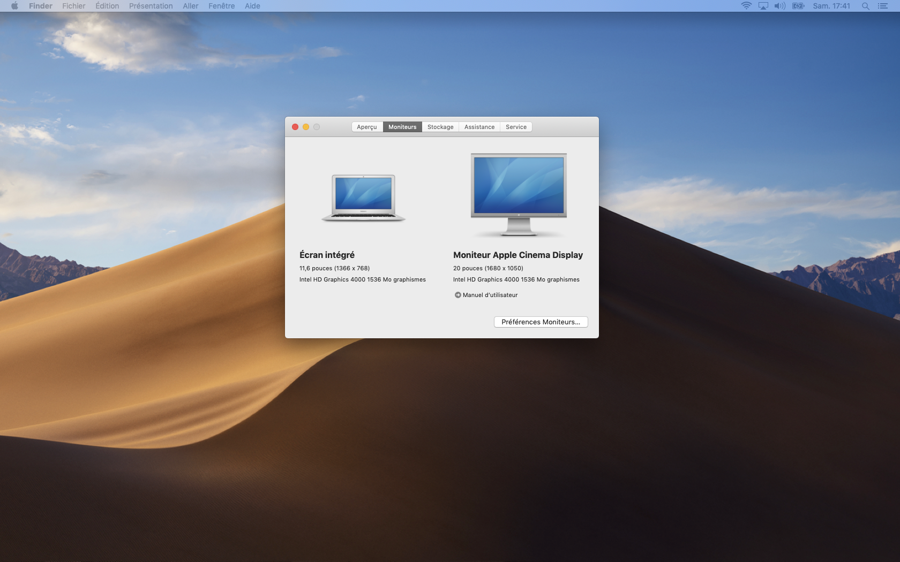Open the Service tab
900x562 pixels.
516,127
